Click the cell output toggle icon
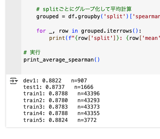 (x=14, y=81)
